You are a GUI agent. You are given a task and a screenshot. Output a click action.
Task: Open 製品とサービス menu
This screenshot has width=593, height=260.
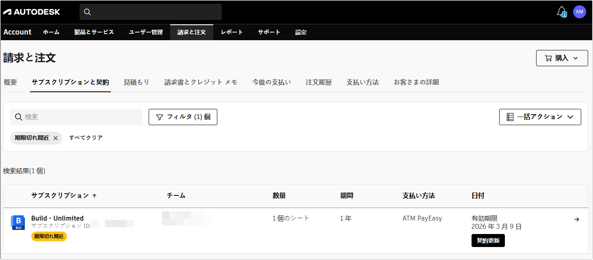(94, 32)
